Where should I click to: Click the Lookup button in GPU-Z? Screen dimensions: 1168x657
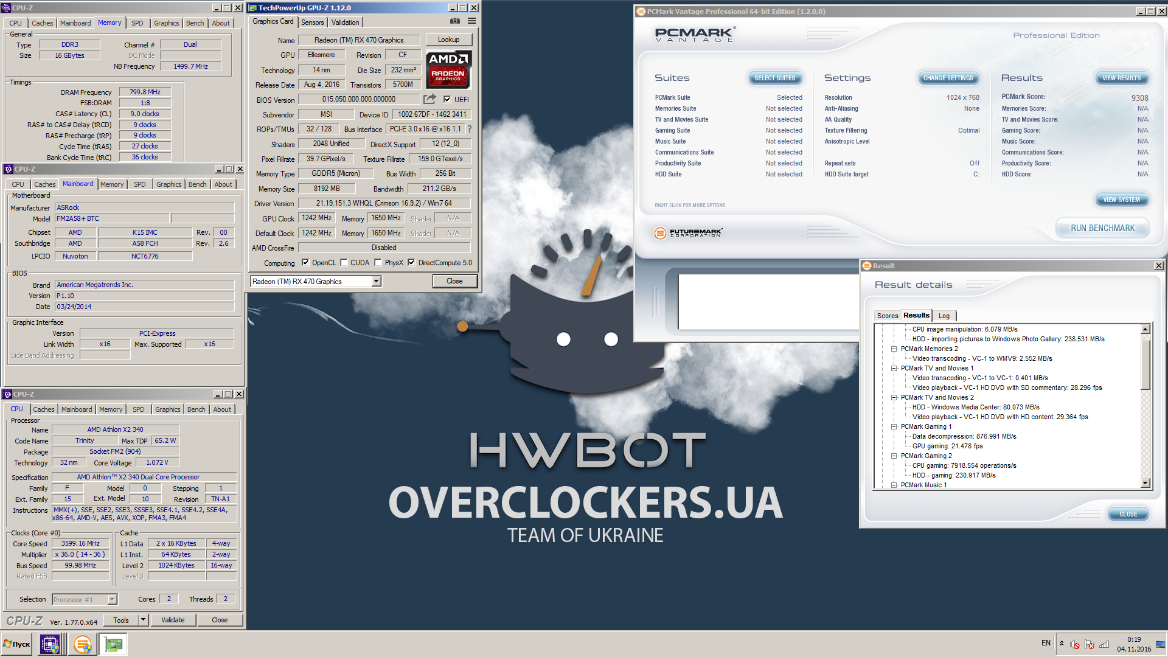click(x=448, y=40)
